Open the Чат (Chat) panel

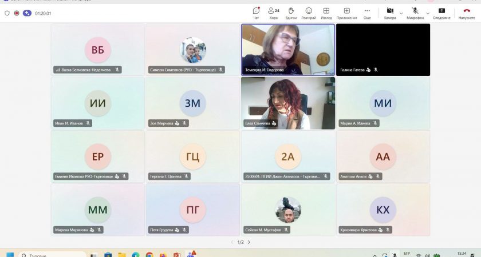(x=256, y=13)
